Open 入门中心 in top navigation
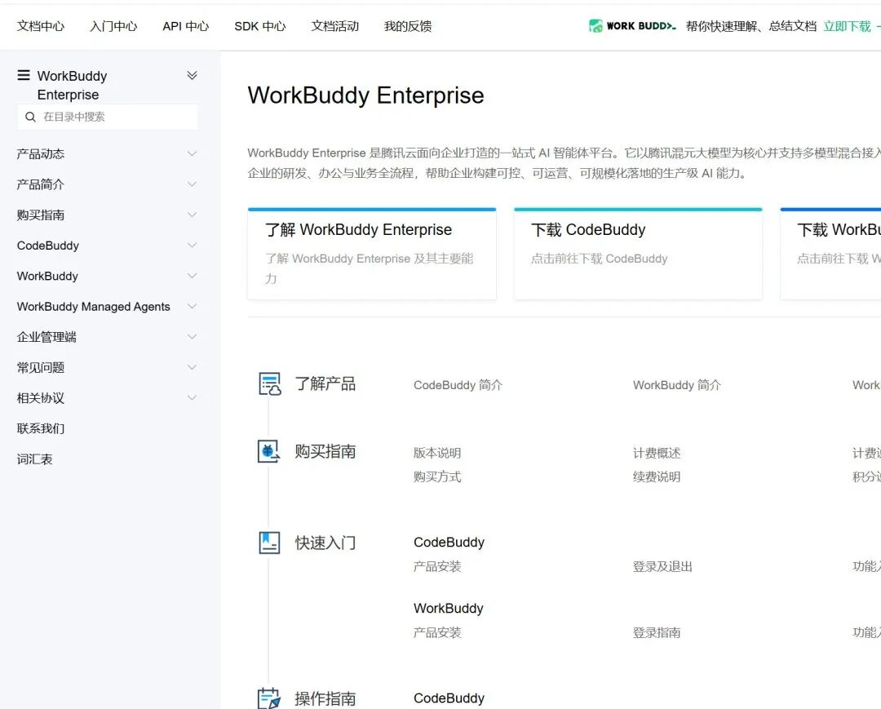 (113, 26)
